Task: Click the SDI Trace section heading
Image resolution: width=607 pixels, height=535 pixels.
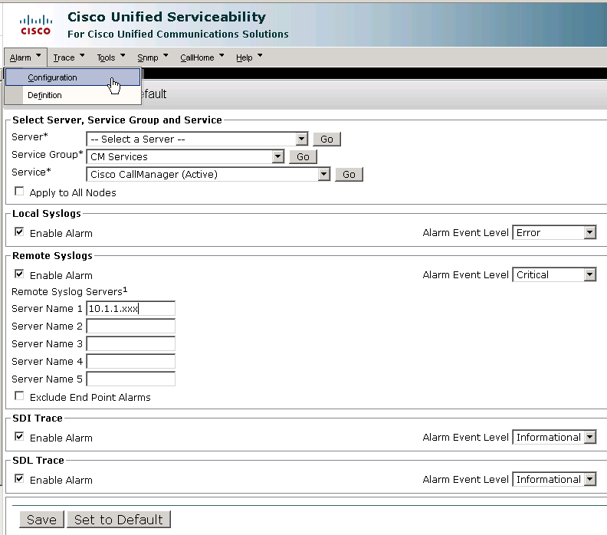Action: [38, 418]
